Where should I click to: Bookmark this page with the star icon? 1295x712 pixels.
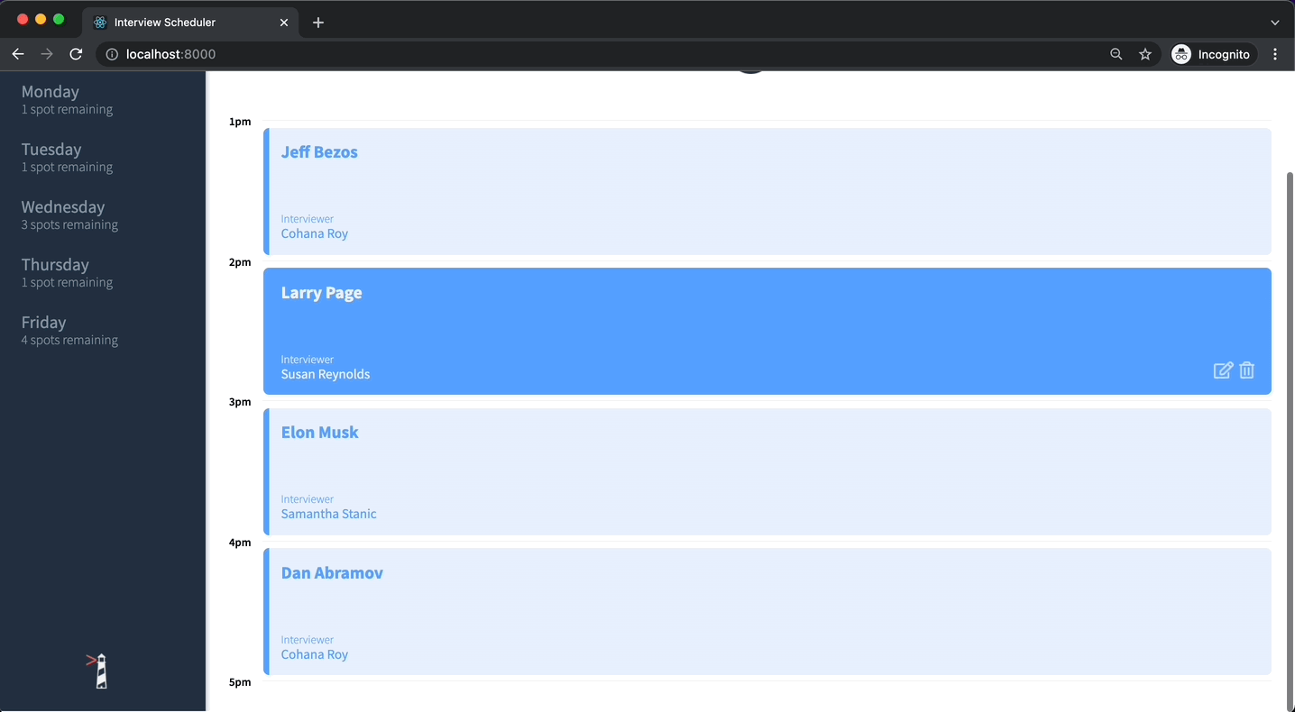pos(1145,54)
